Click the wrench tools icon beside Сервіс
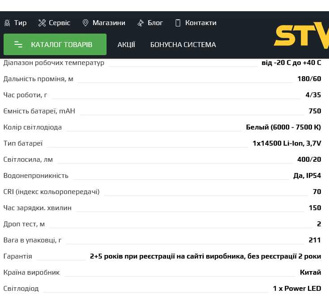329x298 pixels. click(x=42, y=23)
